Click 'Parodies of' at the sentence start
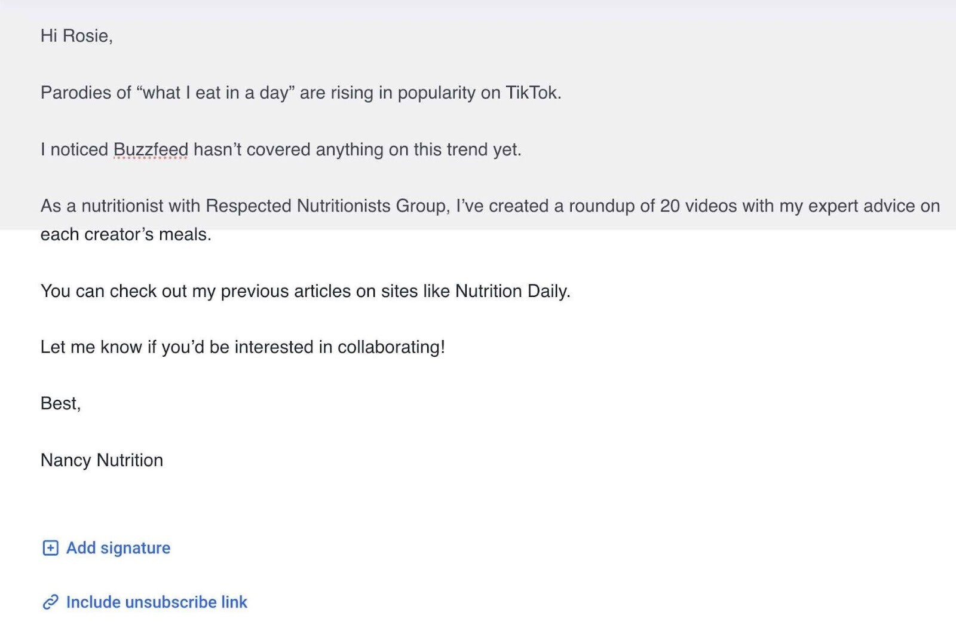The width and height of the screenshot is (956, 637). 85,93
